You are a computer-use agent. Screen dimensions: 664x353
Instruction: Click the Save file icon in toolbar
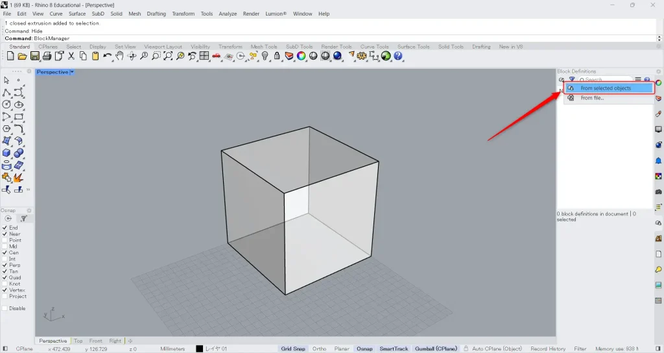click(x=35, y=56)
